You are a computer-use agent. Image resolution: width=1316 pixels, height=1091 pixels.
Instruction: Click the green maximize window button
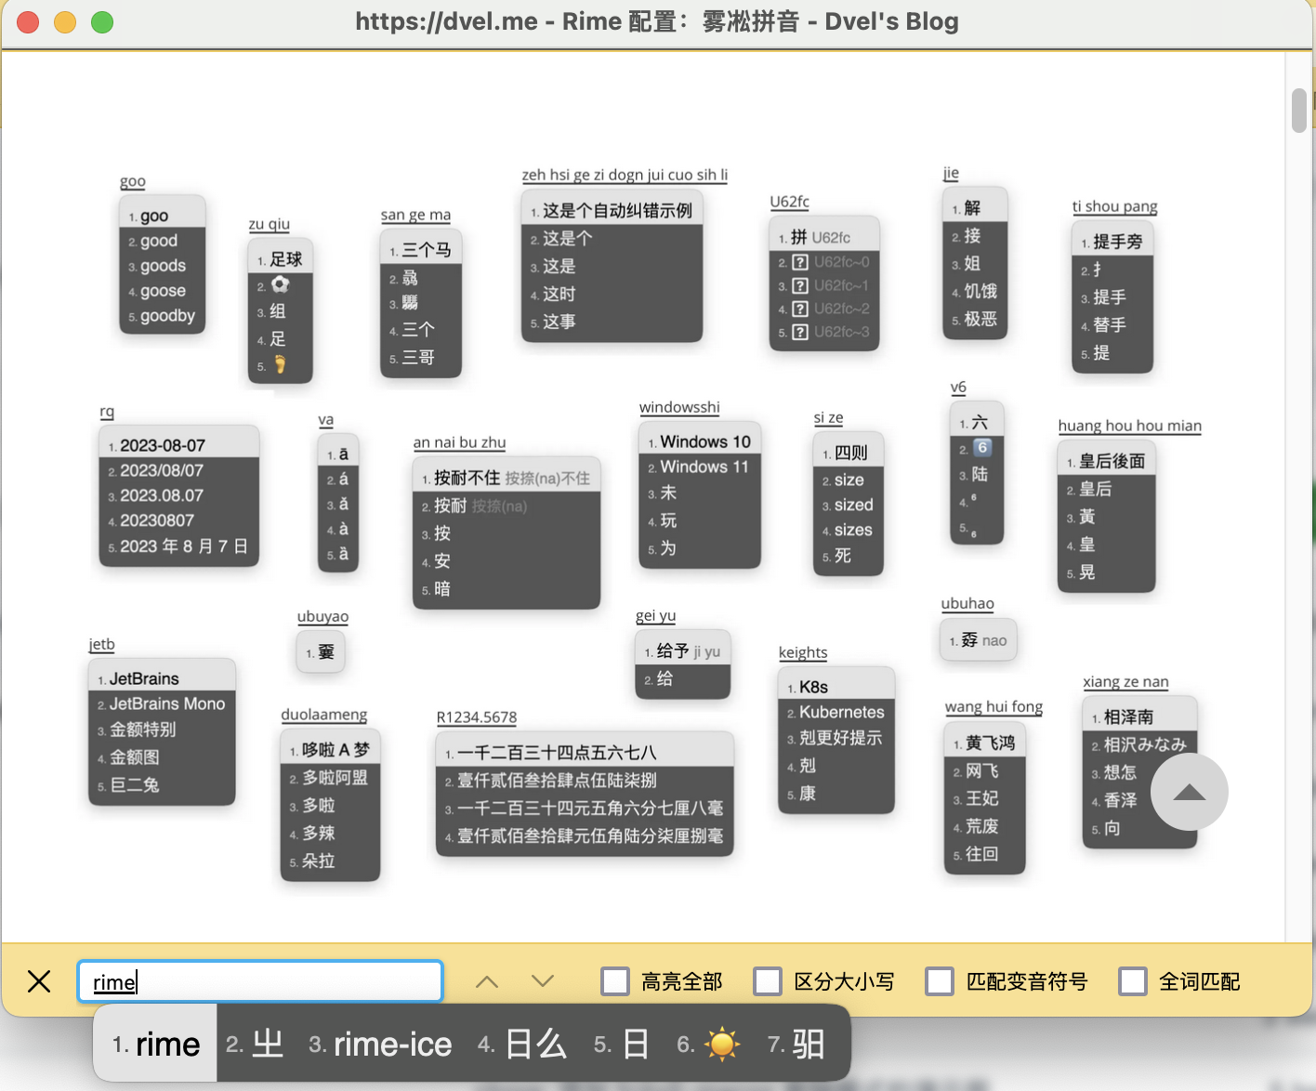(x=102, y=22)
